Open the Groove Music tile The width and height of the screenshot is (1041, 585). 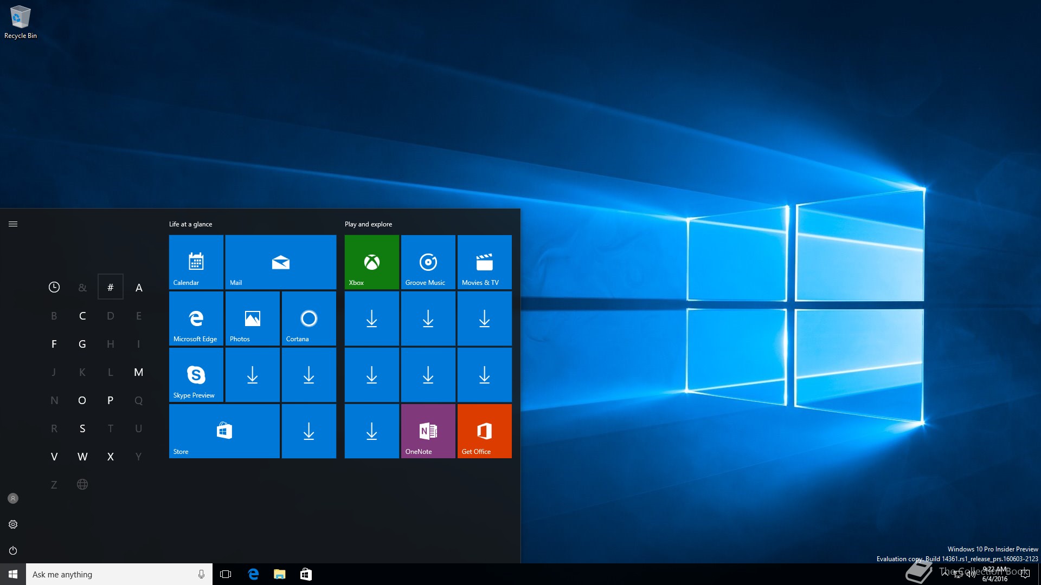coord(428,262)
